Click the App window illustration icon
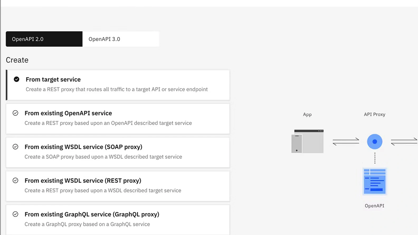Viewport: 418px width, 235px height. 307,141
